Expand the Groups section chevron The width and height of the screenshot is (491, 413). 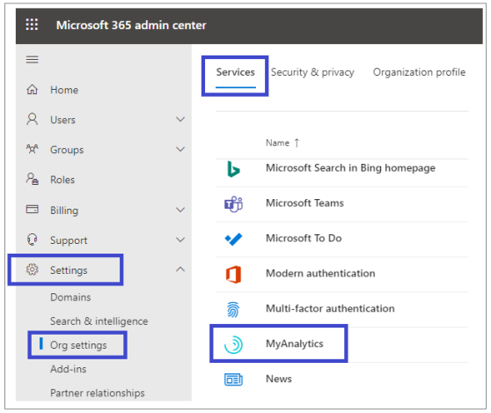180,149
